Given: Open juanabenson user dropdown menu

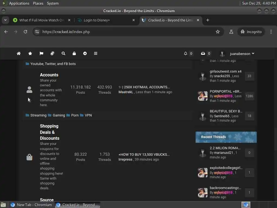Looking at the screenshot, I should pos(242,54).
